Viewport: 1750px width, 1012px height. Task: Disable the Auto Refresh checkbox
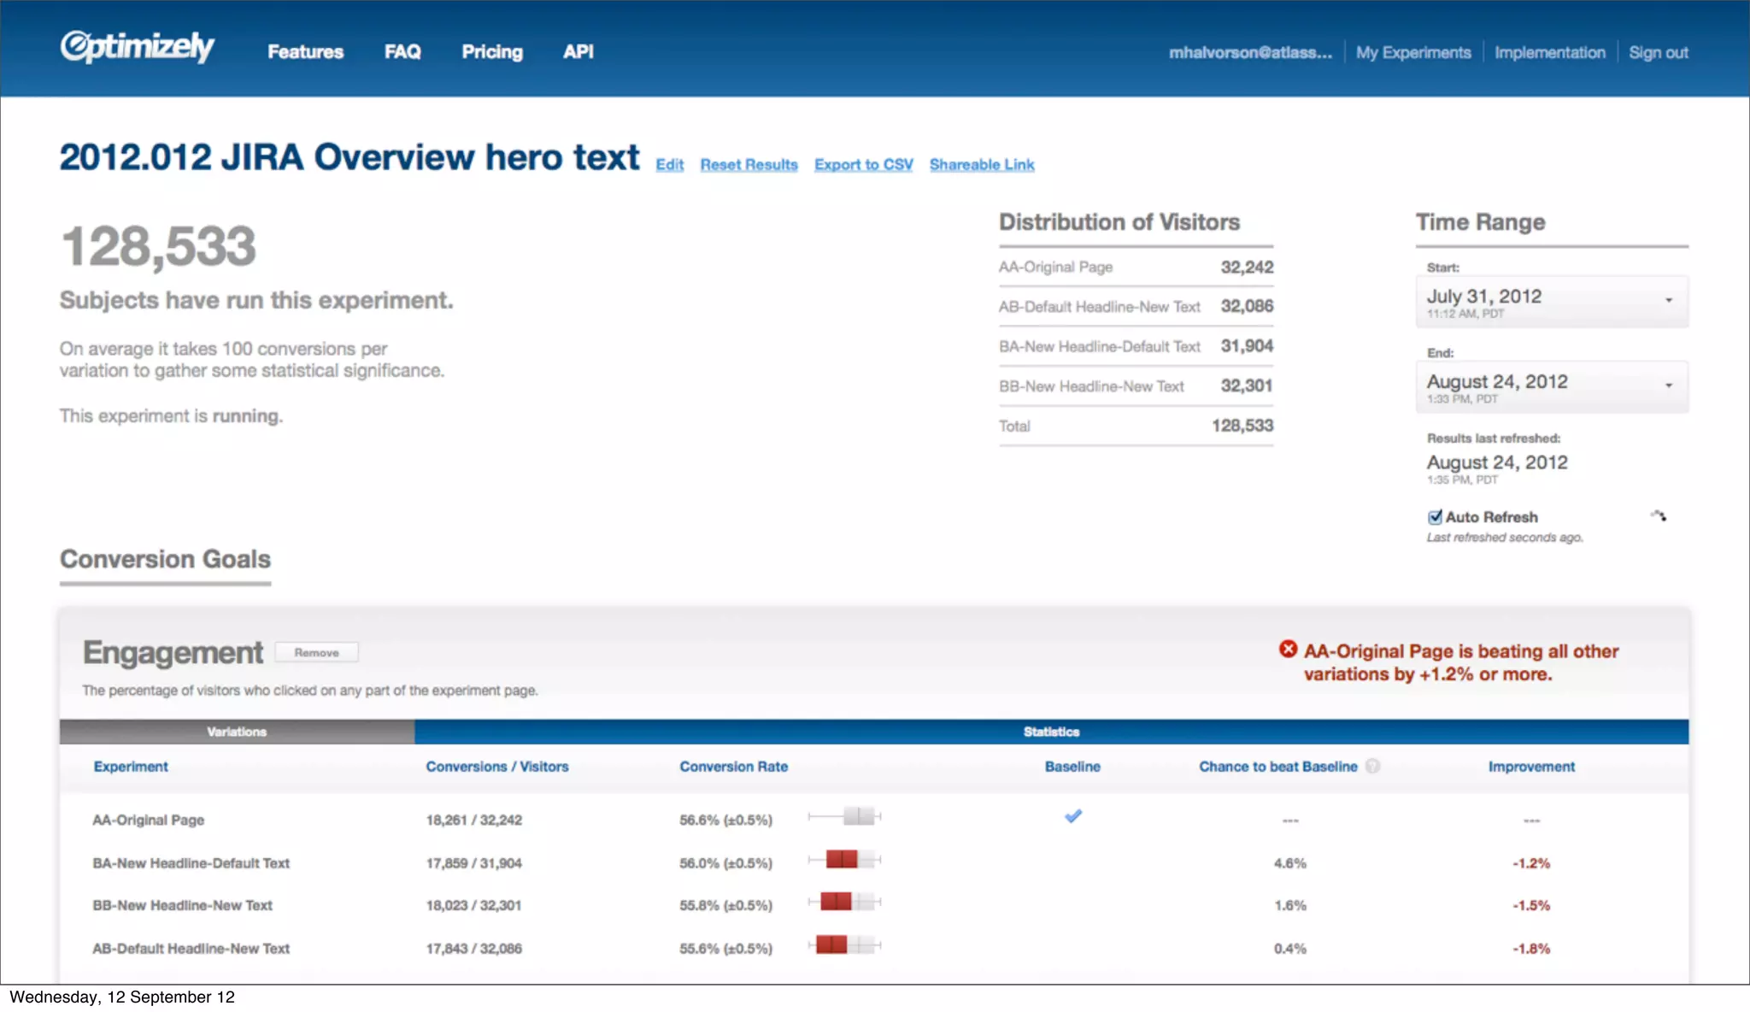click(x=1435, y=517)
